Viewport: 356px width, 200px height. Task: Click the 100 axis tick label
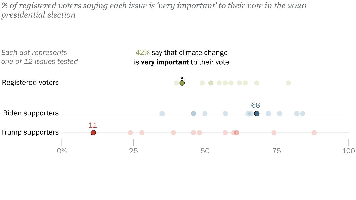[x=348, y=151]
